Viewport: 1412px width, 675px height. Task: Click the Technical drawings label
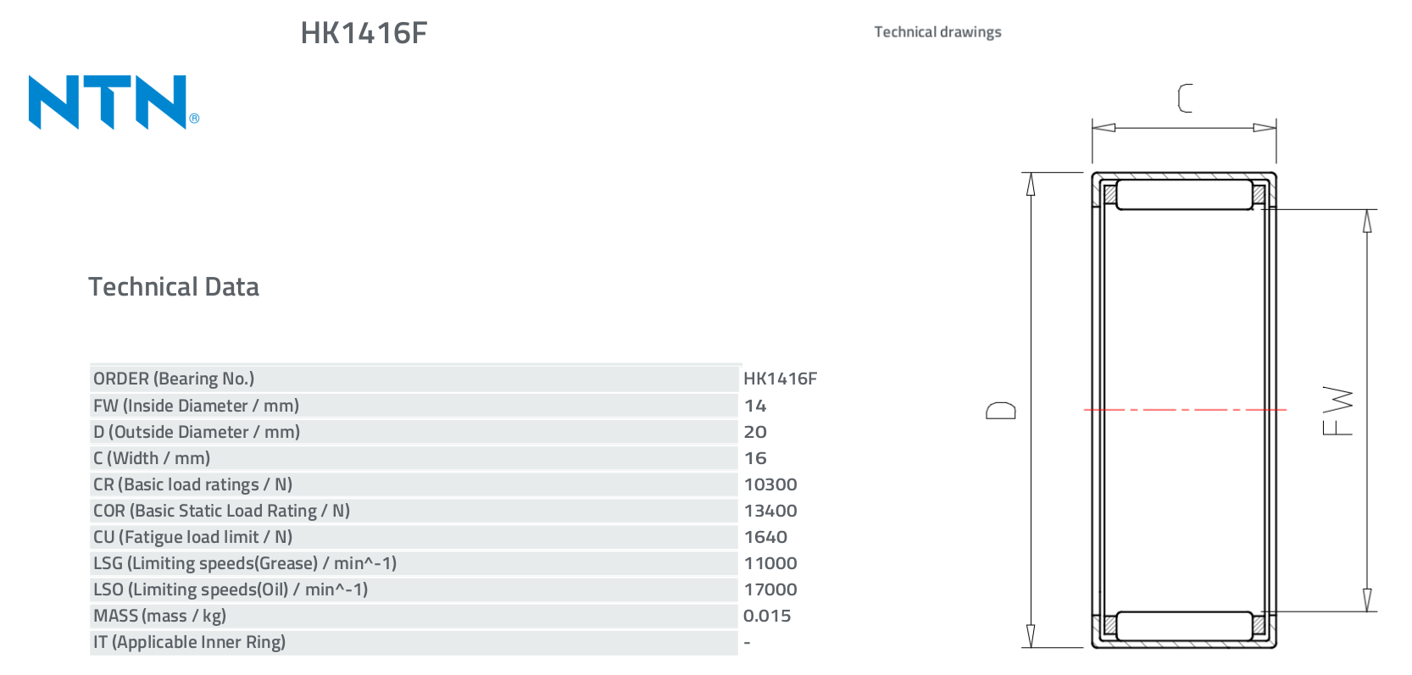(x=937, y=32)
